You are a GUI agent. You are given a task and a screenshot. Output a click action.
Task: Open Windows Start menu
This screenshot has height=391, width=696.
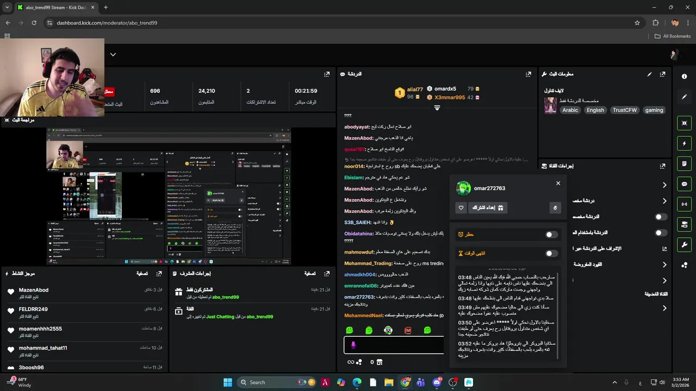coord(228,382)
